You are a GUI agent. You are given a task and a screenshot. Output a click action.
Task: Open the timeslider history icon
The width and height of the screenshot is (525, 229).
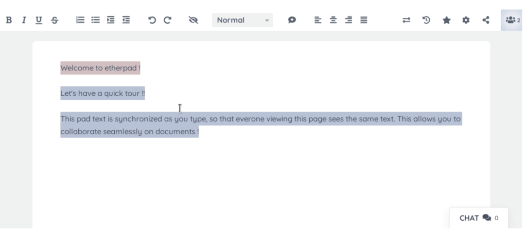426,20
